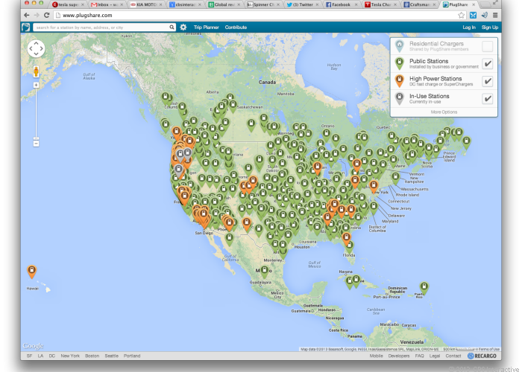Open the Legal footer link

(435, 356)
